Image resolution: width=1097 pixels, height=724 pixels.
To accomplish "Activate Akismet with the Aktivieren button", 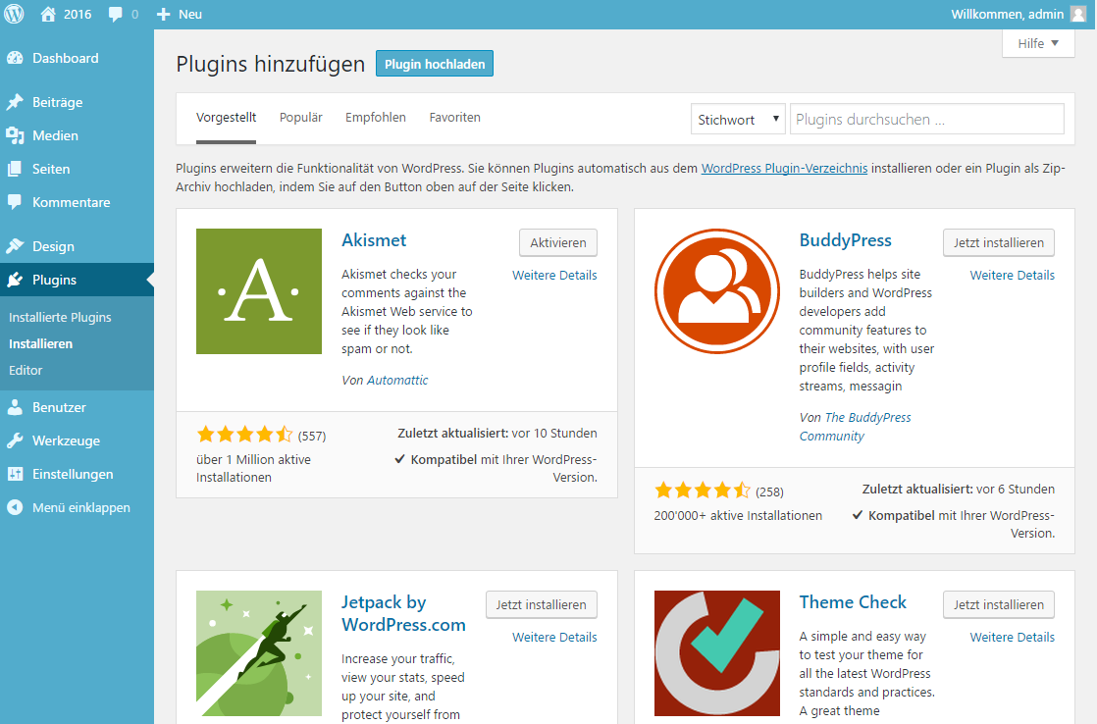I will (557, 242).
